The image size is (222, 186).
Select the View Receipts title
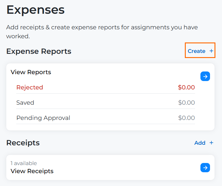32,171
